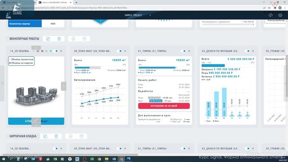Viewport: 288px width, 162px height.
Task: Toggle the 40_ПЛАН-ФАКТ widget switch in МОНОЛИТНЫЕ РАБОТЫ
Action: pos(120,51)
